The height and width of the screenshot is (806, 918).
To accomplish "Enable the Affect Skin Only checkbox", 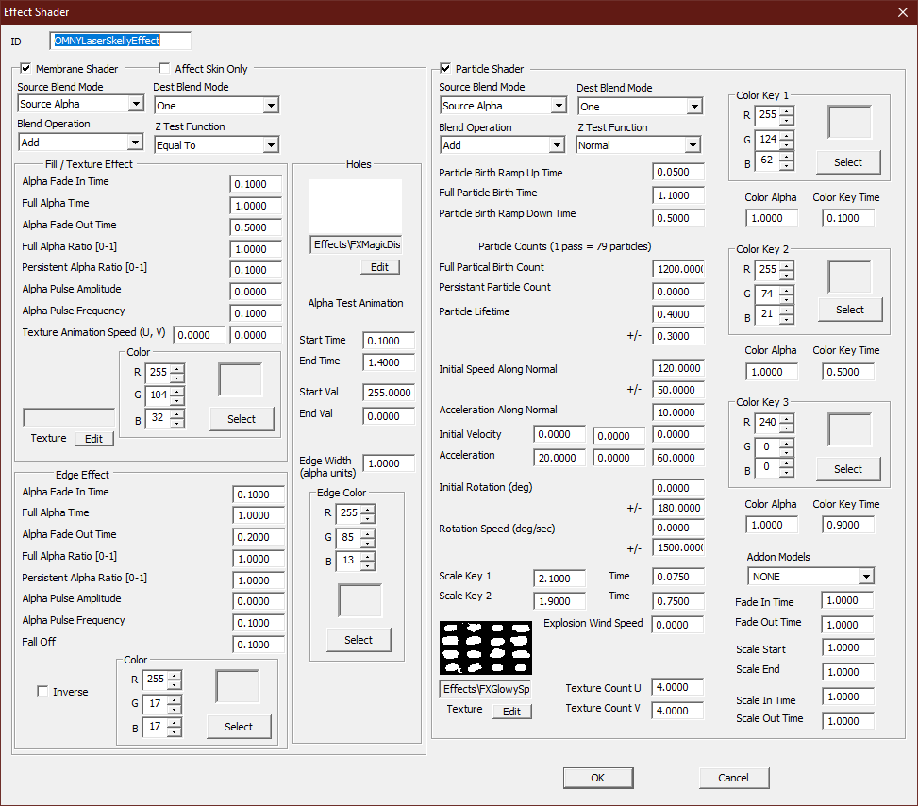I will tap(165, 69).
